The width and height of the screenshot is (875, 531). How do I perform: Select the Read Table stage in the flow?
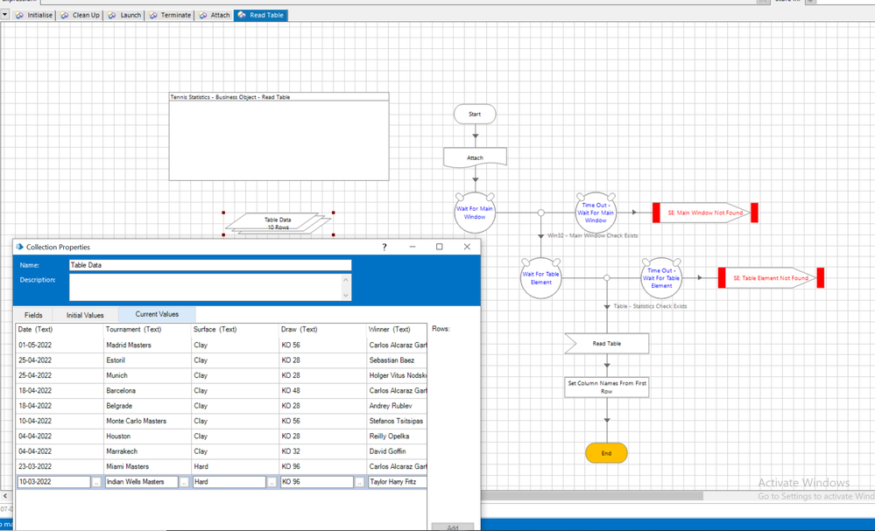(x=607, y=344)
